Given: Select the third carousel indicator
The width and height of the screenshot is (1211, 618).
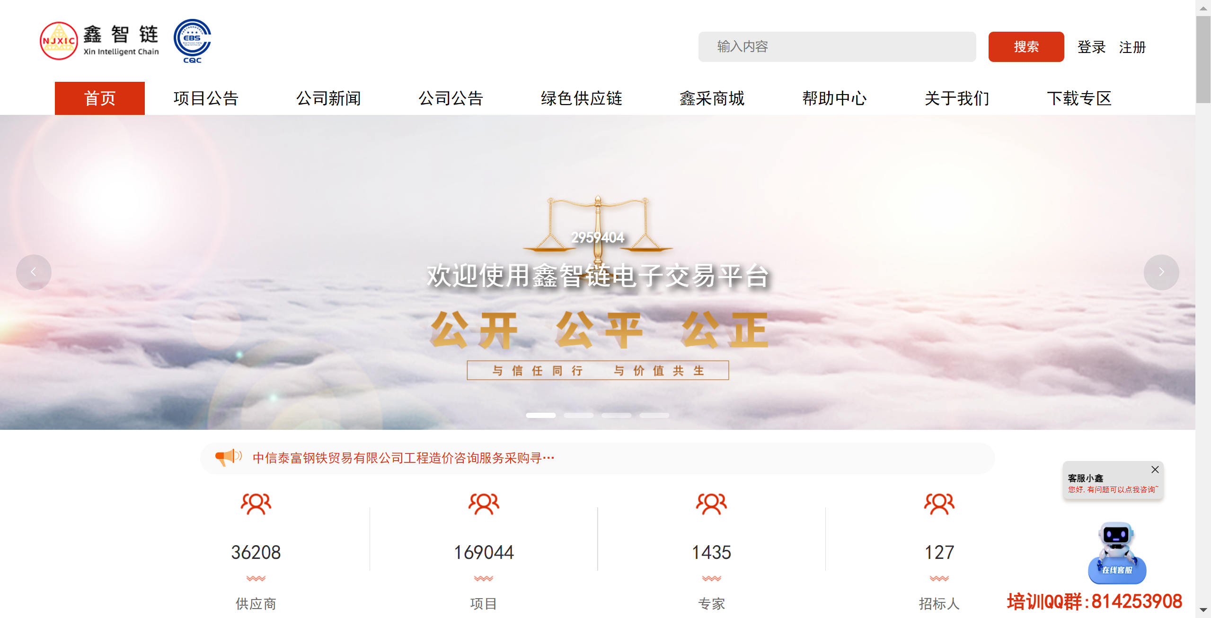Looking at the screenshot, I should [617, 415].
